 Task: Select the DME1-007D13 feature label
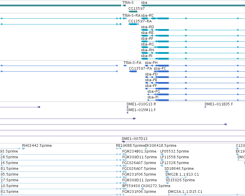134,139
